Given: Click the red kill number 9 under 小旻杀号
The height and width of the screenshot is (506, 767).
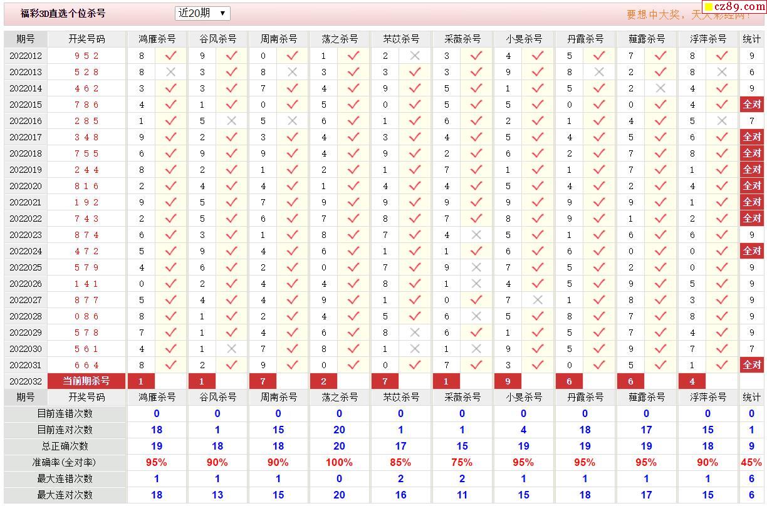Looking at the screenshot, I should pyautogui.click(x=508, y=381).
